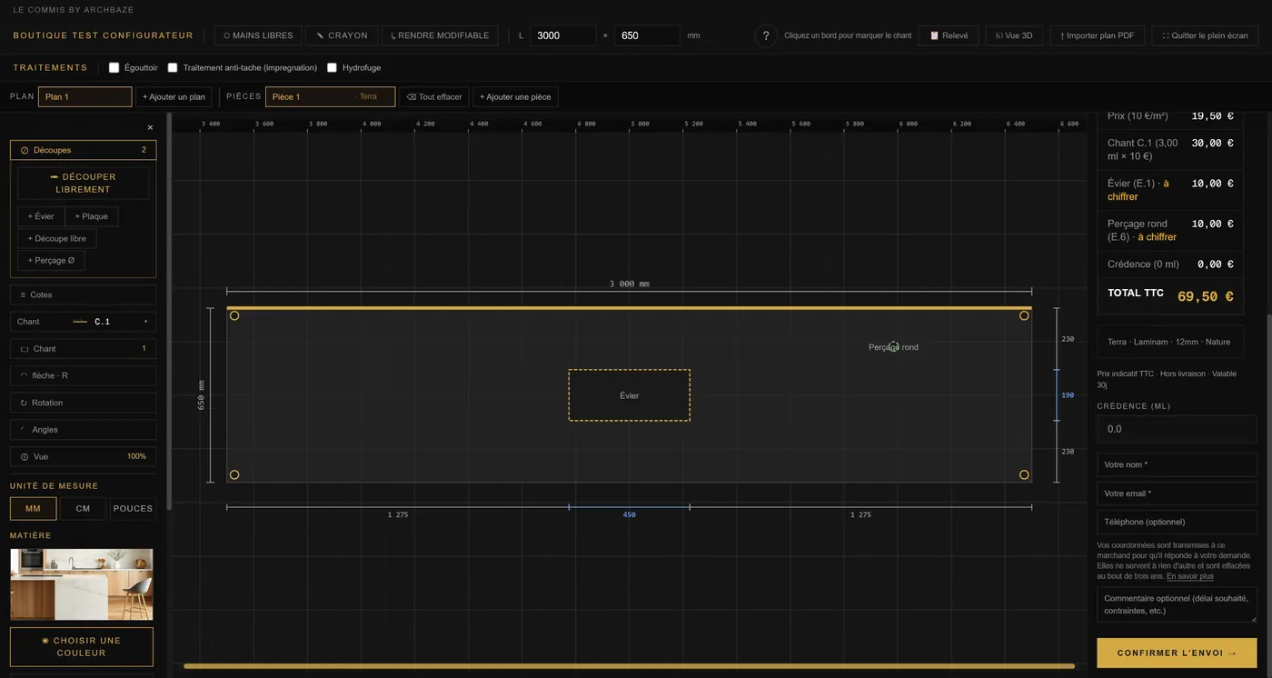This screenshot has height=678, width=1272.
Task: Activate the Crayon tool
Action: coord(342,35)
